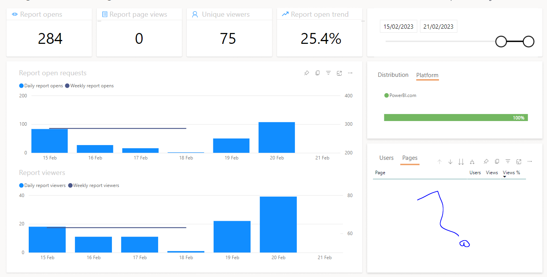Open more options on Report open requests

click(x=350, y=73)
